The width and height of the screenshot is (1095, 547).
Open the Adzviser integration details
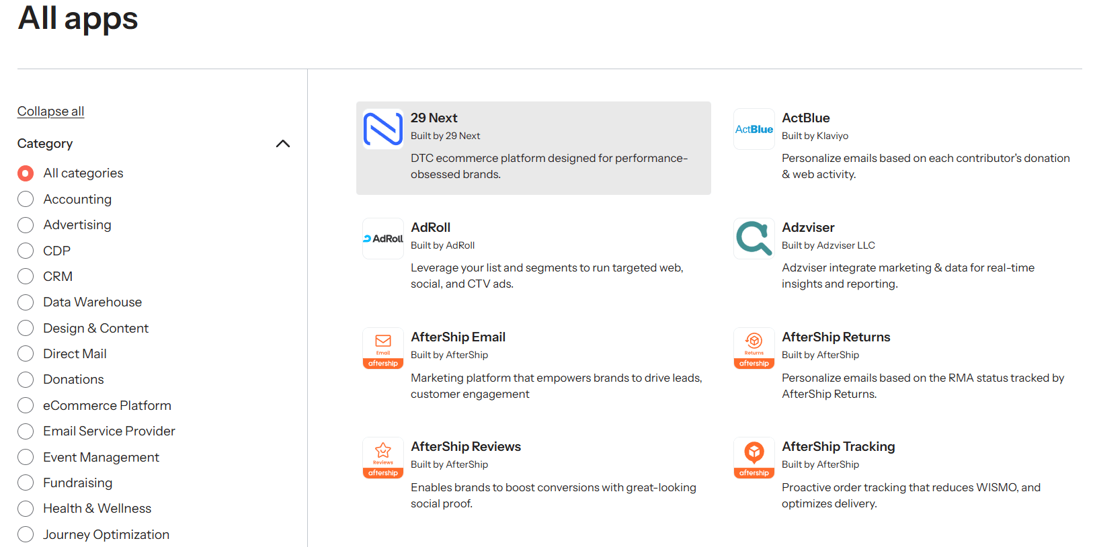coord(808,227)
